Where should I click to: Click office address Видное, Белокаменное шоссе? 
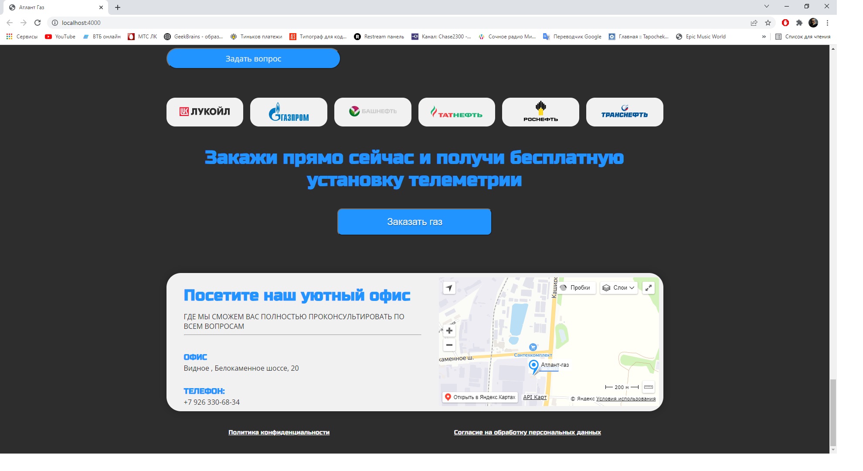(x=241, y=368)
